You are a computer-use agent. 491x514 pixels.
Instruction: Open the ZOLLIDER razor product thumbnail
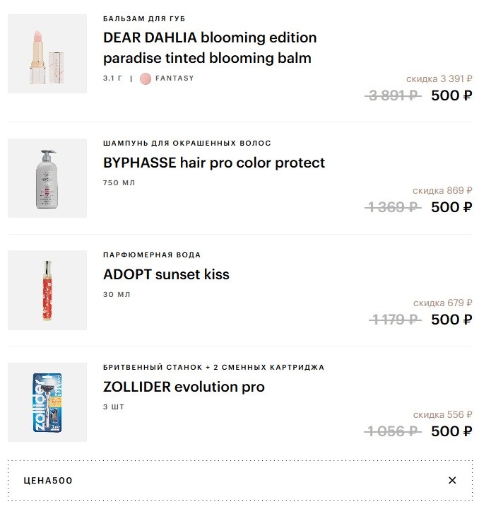pos(47,402)
